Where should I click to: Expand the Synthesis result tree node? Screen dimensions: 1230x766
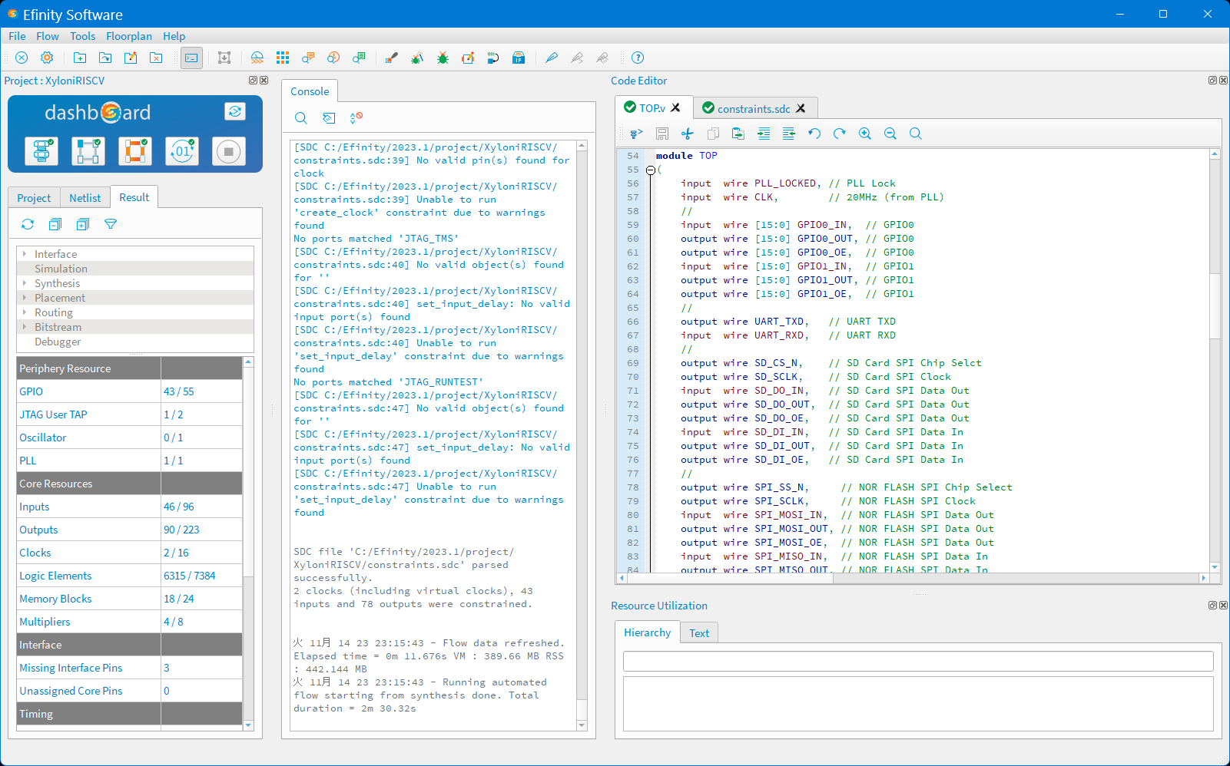(25, 283)
